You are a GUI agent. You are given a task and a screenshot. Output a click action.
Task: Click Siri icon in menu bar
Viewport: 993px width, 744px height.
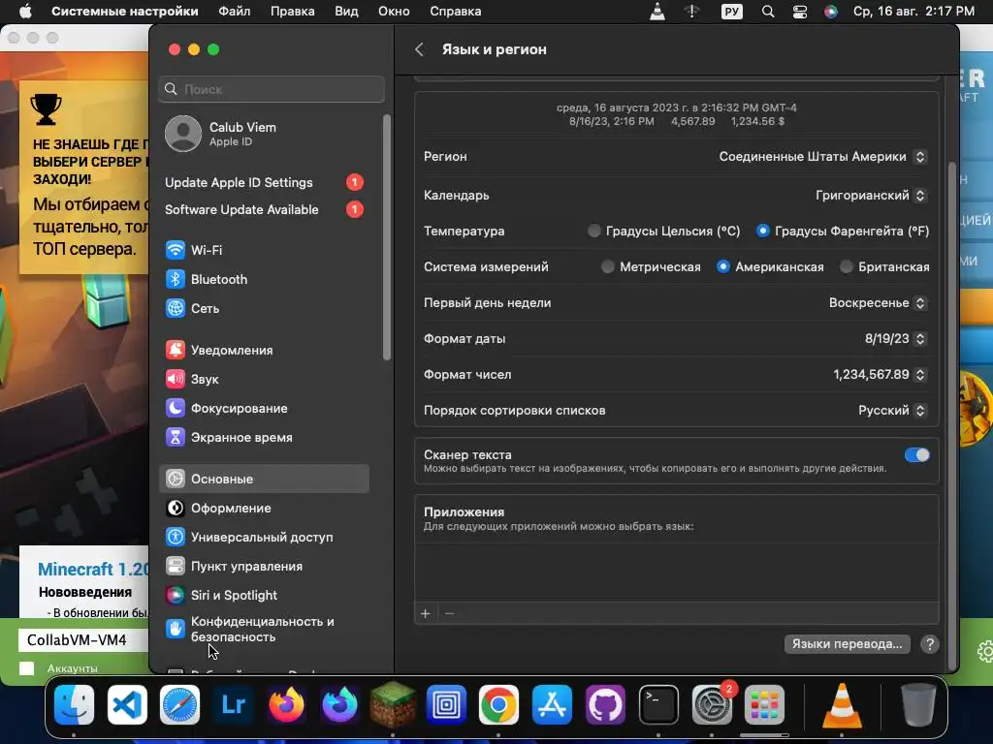pos(831,12)
